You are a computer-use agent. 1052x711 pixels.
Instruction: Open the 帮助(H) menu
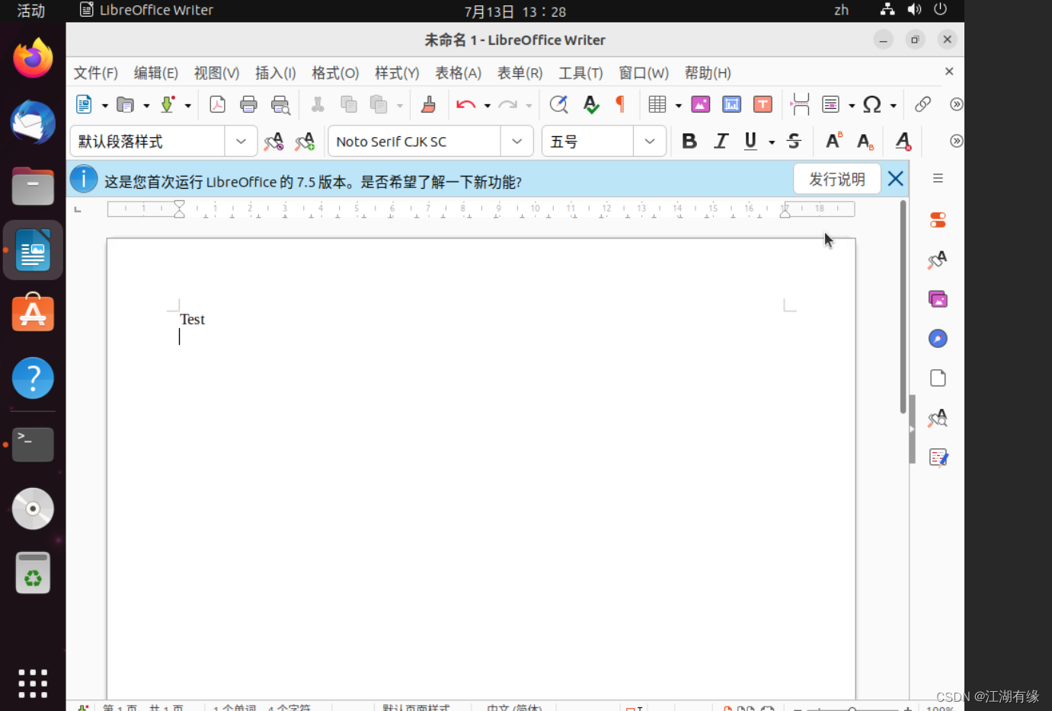(x=708, y=73)
